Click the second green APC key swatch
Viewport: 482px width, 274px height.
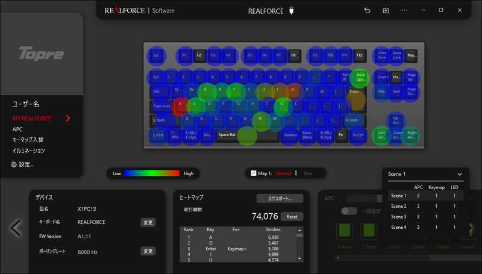[369, 231]
